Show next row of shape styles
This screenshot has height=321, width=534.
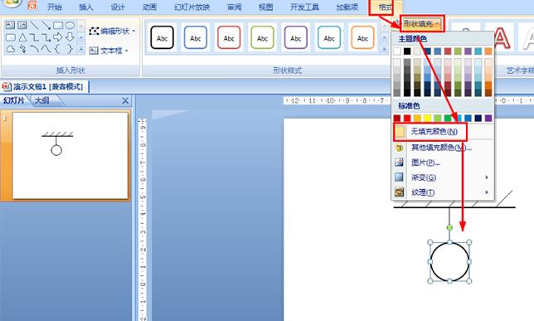pyautogui.click(x=384, y=37)
